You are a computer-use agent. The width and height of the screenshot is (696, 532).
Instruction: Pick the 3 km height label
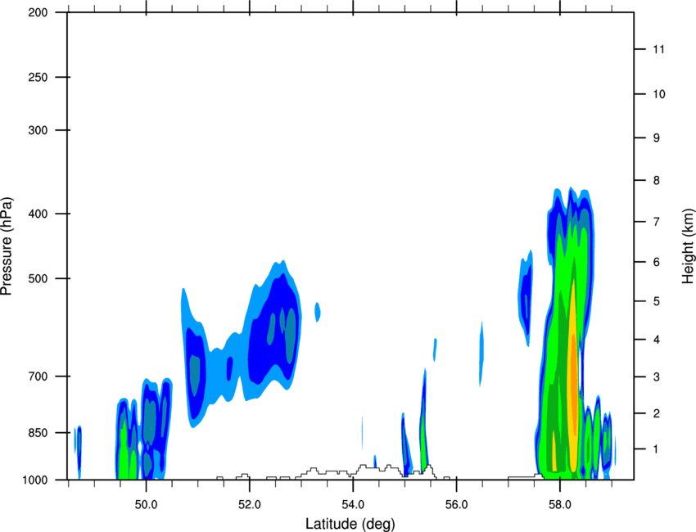click(x=656, y=377)
